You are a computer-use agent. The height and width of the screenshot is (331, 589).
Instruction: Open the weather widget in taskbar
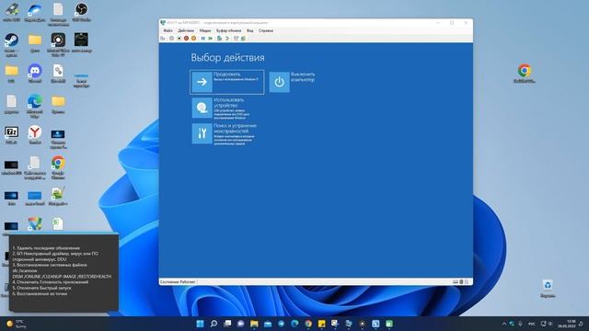pyautogui.click(x=17, y=324)
